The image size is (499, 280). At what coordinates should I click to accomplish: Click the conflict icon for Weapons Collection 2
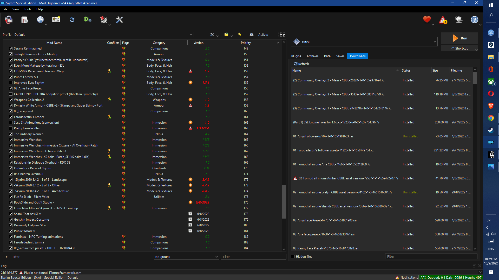110,100
